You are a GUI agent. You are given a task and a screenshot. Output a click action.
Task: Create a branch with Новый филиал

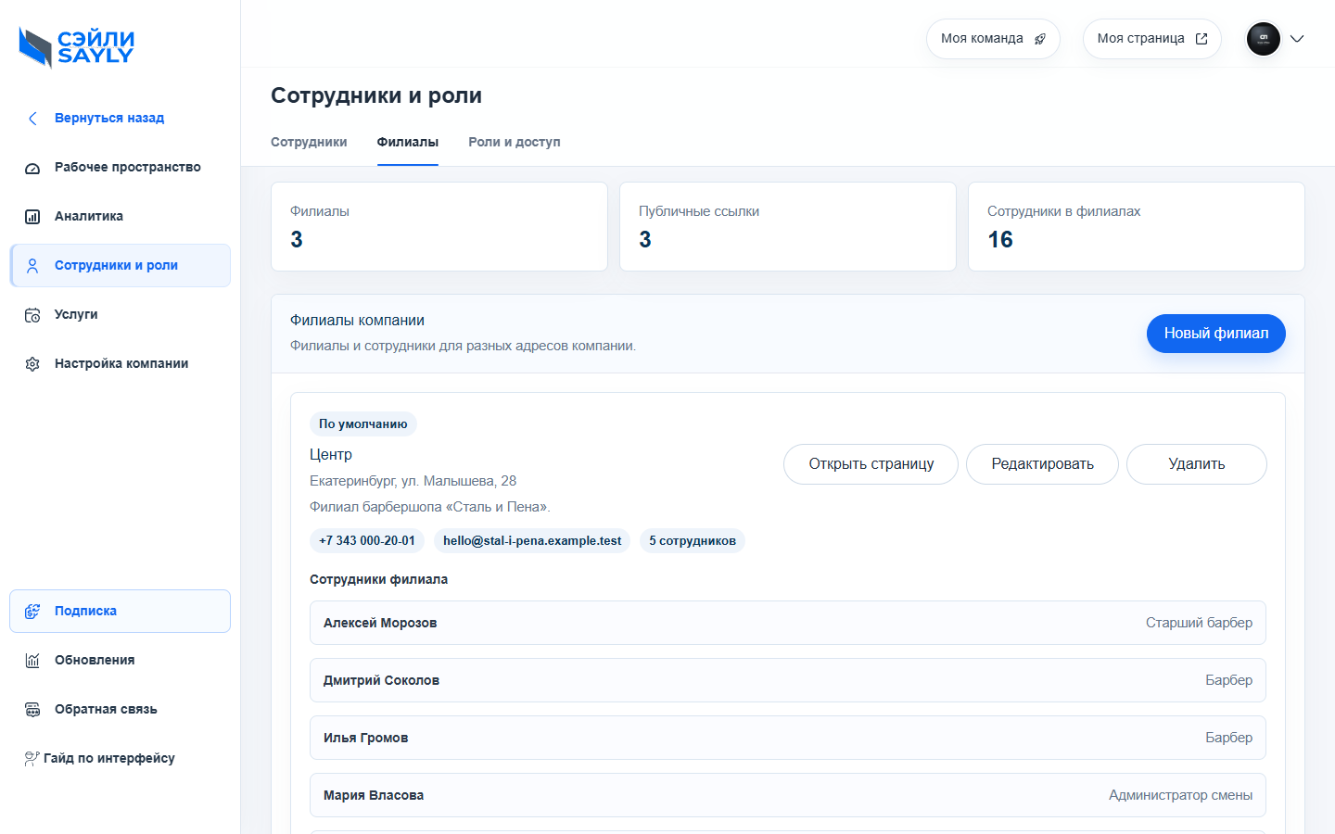tap(1216, 334)
